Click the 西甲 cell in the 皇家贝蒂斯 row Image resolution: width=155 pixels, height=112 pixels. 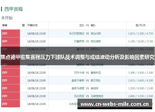click(11, 80)
